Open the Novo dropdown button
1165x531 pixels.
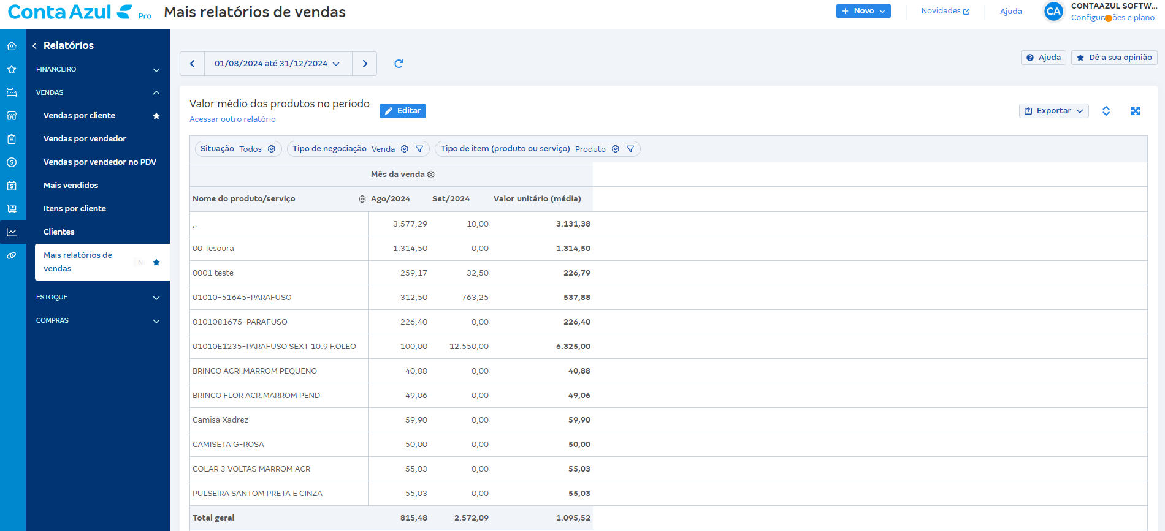[863, 11]
